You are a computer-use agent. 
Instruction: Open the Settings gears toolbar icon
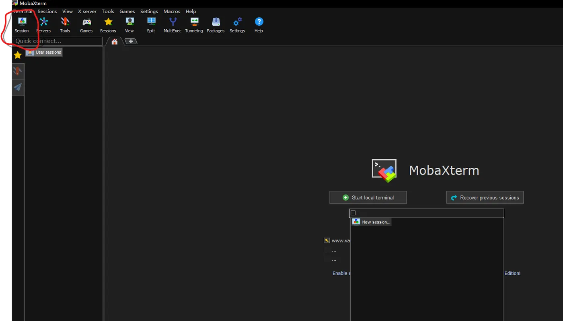[x=237, y=25]
